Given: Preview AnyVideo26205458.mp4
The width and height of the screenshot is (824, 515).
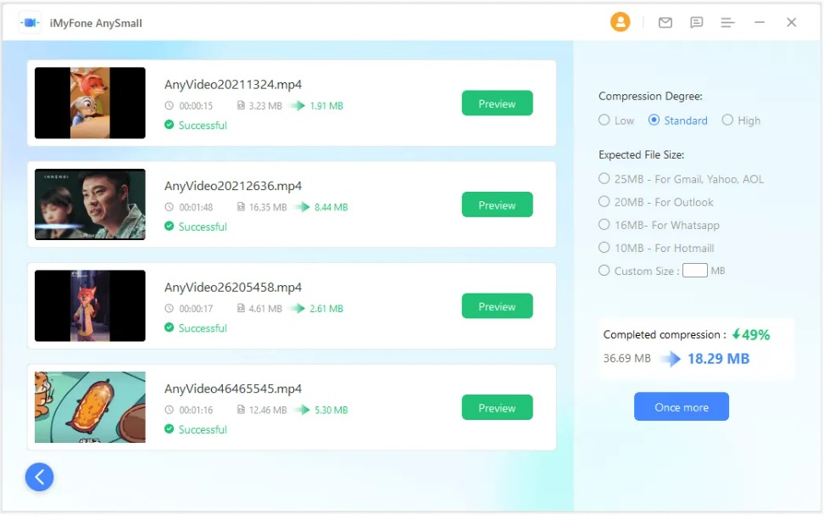Looking at the screenshot, I should [497, 306].
